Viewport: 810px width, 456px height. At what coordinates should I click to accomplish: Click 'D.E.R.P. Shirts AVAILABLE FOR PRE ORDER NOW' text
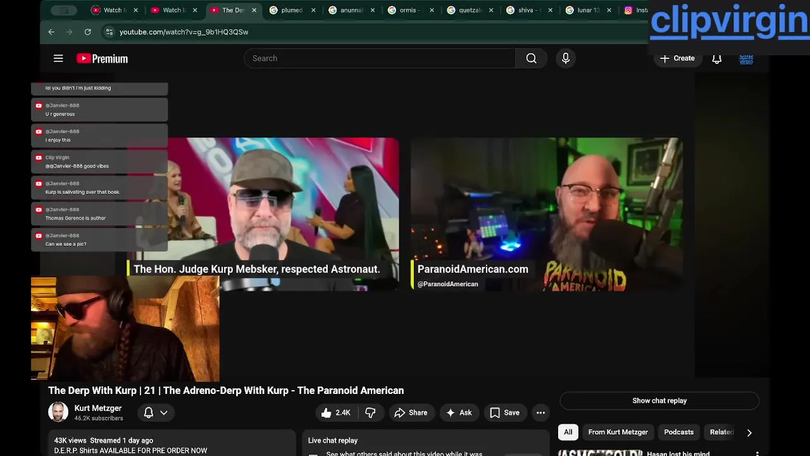(x=131, y=451)
